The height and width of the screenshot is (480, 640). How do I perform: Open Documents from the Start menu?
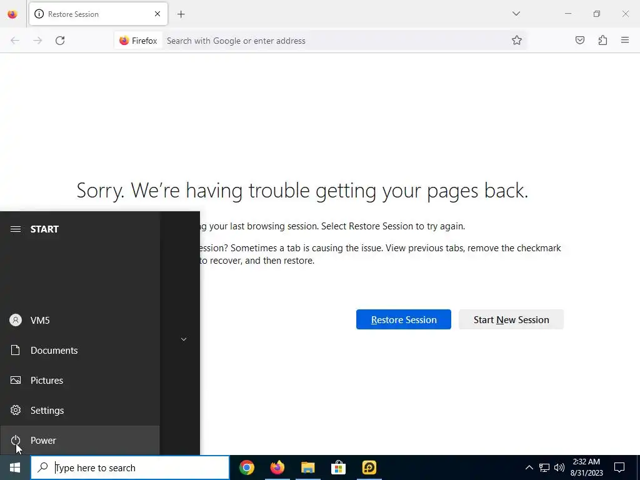pyautogui.click(x=79, y=350)
